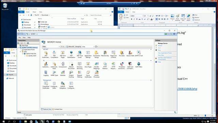Open WordPad View ribbon tab

pyautogui.click(x=134, y=12)
